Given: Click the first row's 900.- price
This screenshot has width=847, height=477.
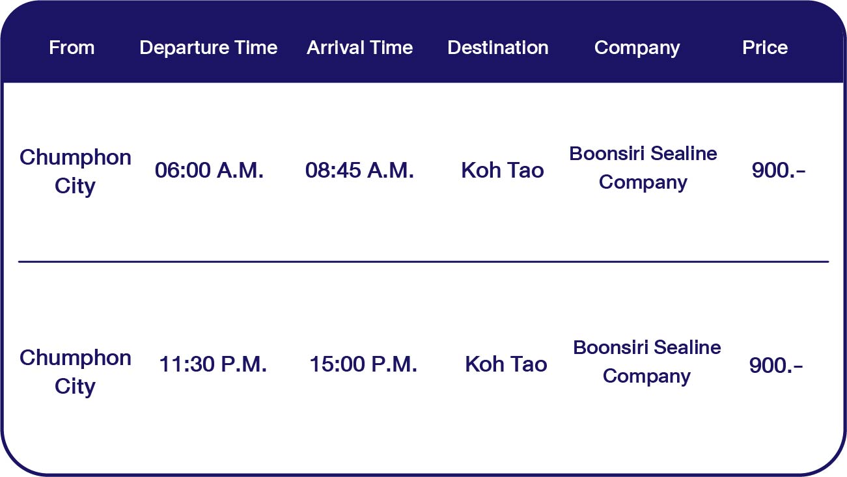Looking at the screenshot, I should [779, 170].
